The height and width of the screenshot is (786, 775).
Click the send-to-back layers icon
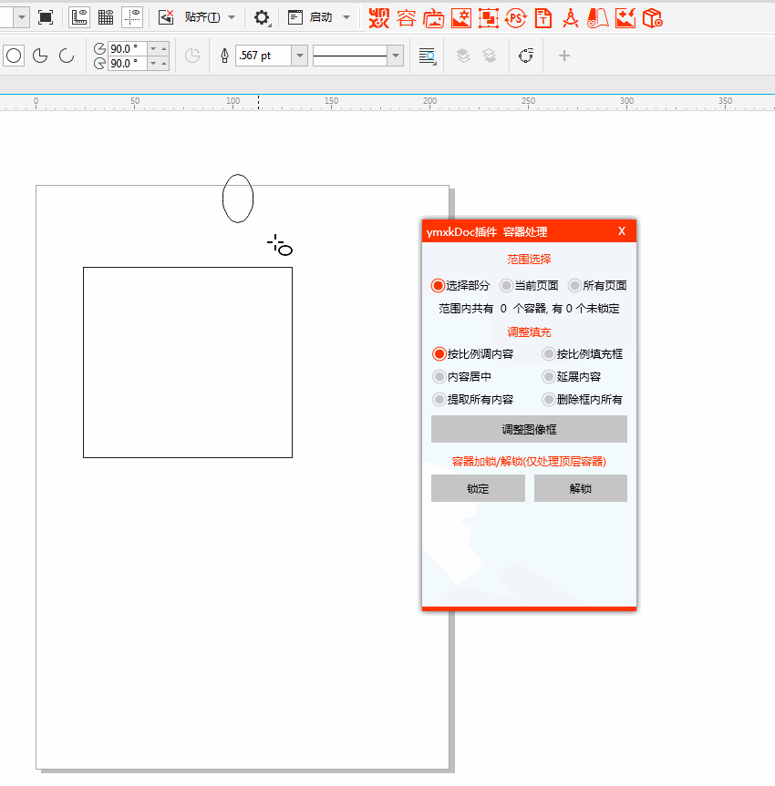click(x=490, y=56)
